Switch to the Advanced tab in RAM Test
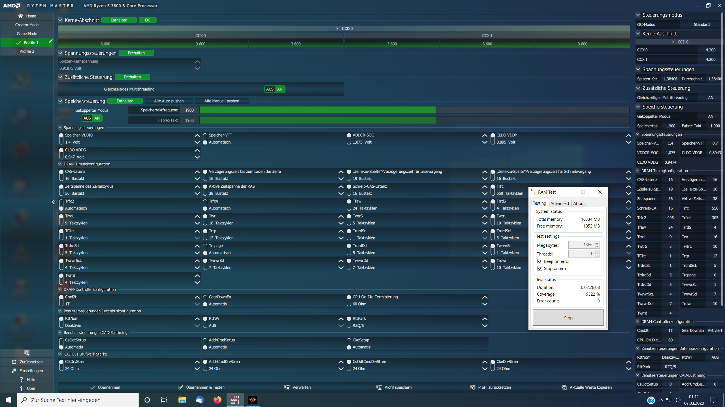The height and width of the screenshot is (407, 725). coord(559,203)
